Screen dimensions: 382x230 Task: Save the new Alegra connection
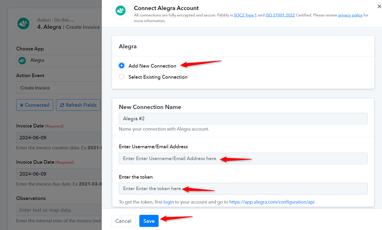[149, 221]
